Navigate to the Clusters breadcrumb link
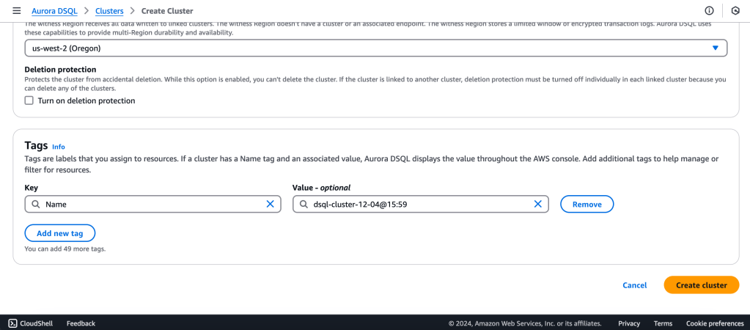750x330 pixels. click(x=109, y=11)
